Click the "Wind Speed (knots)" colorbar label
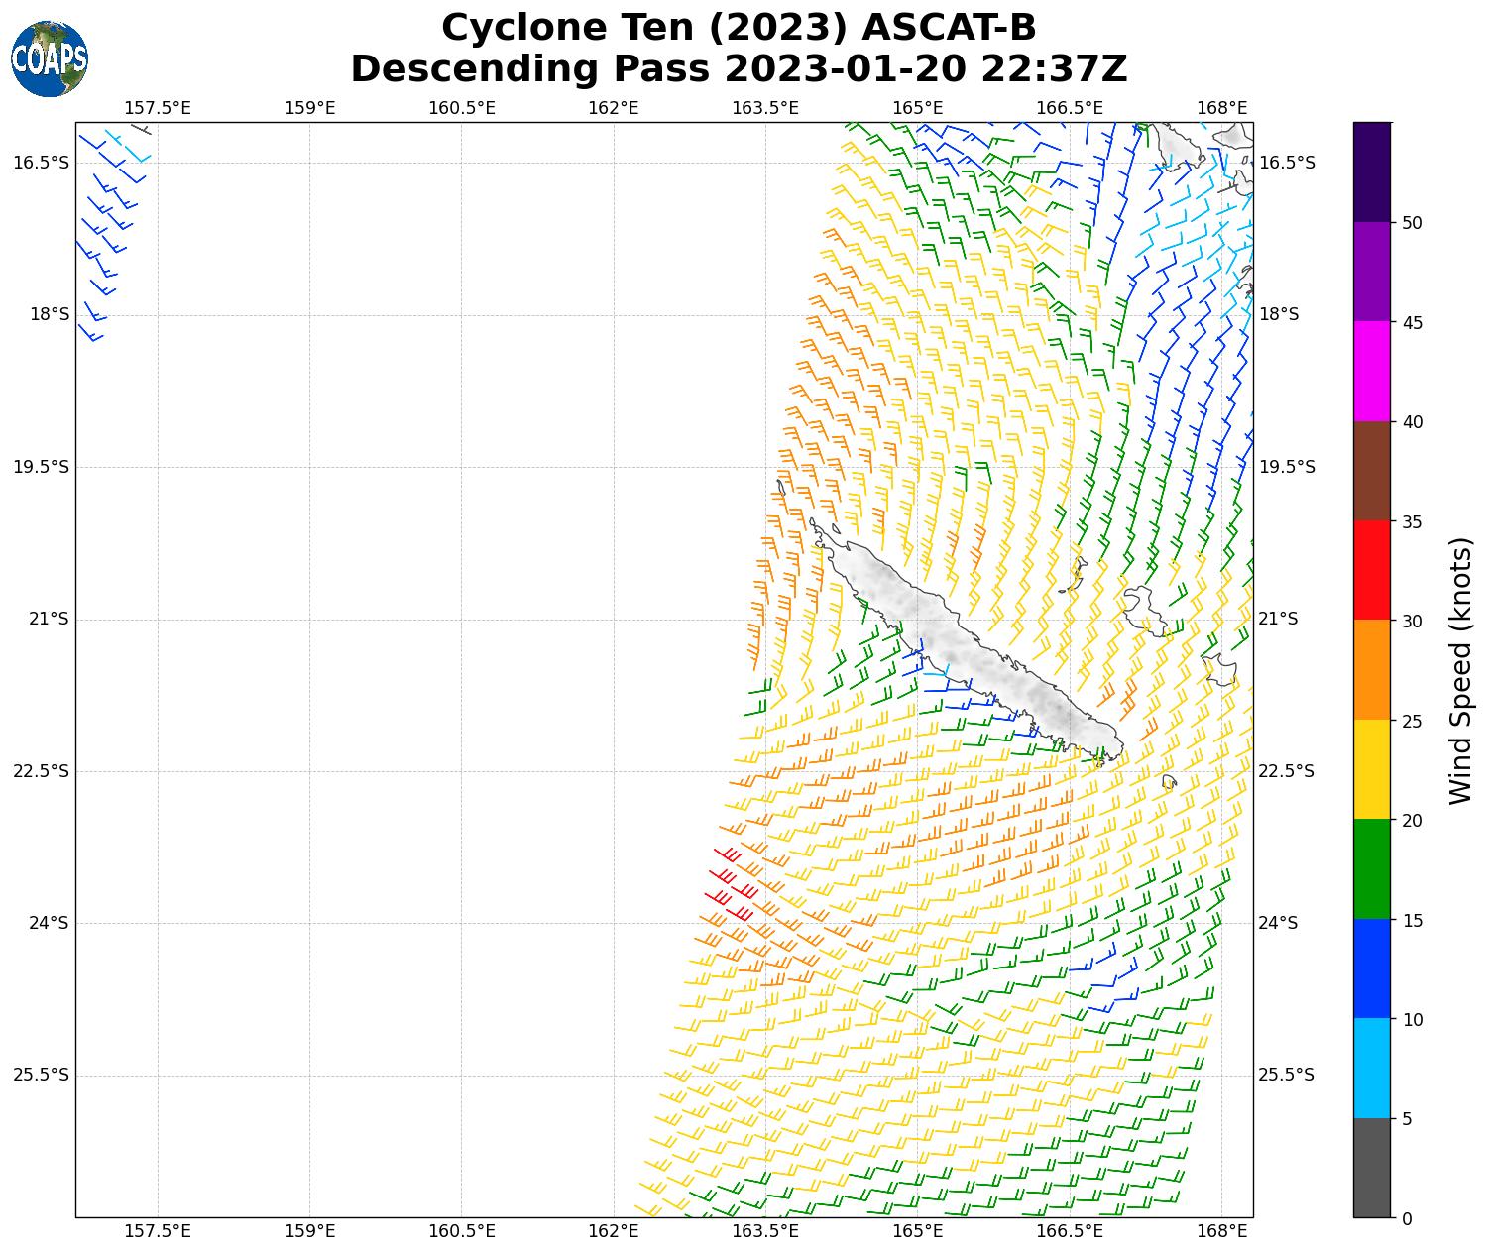 [1460, 670]
